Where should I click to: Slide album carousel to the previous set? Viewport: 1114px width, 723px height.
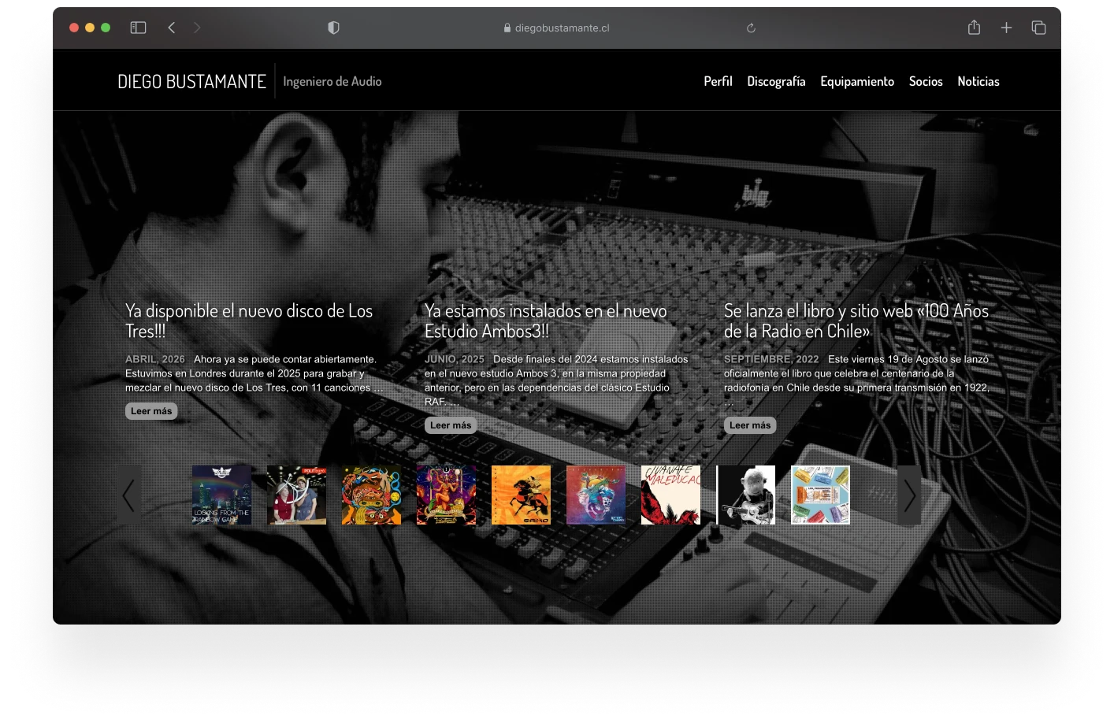pos(128,495)
